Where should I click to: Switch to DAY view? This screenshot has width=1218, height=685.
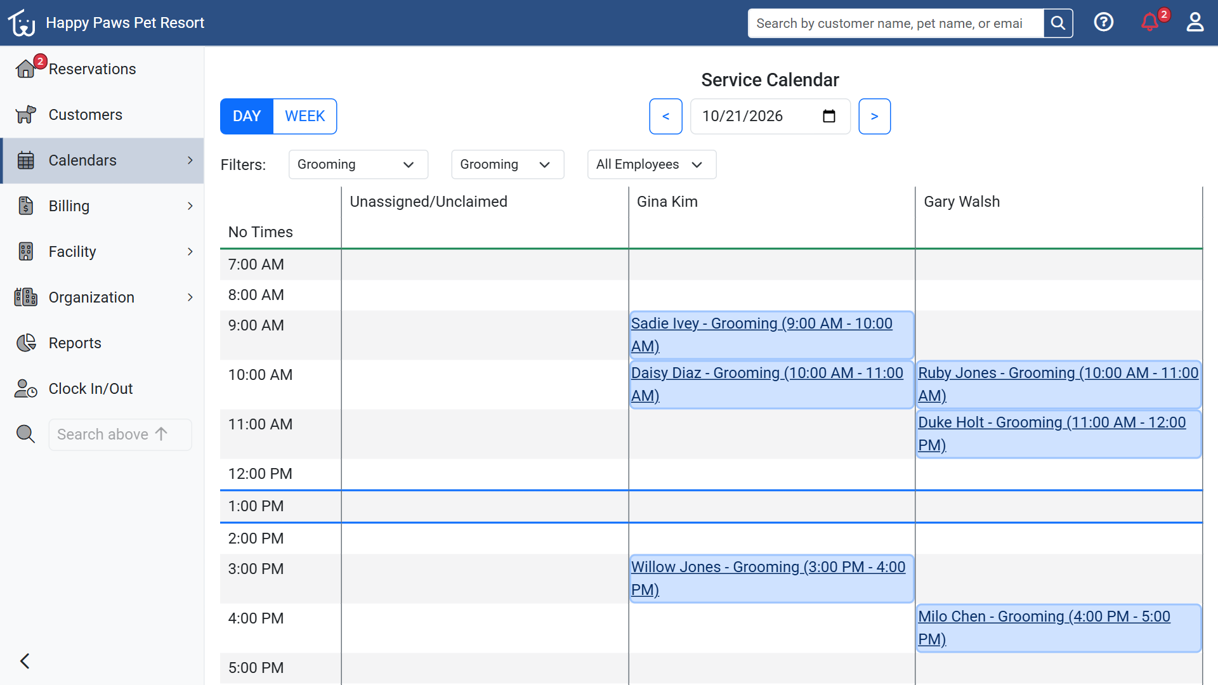coord(247,116)
